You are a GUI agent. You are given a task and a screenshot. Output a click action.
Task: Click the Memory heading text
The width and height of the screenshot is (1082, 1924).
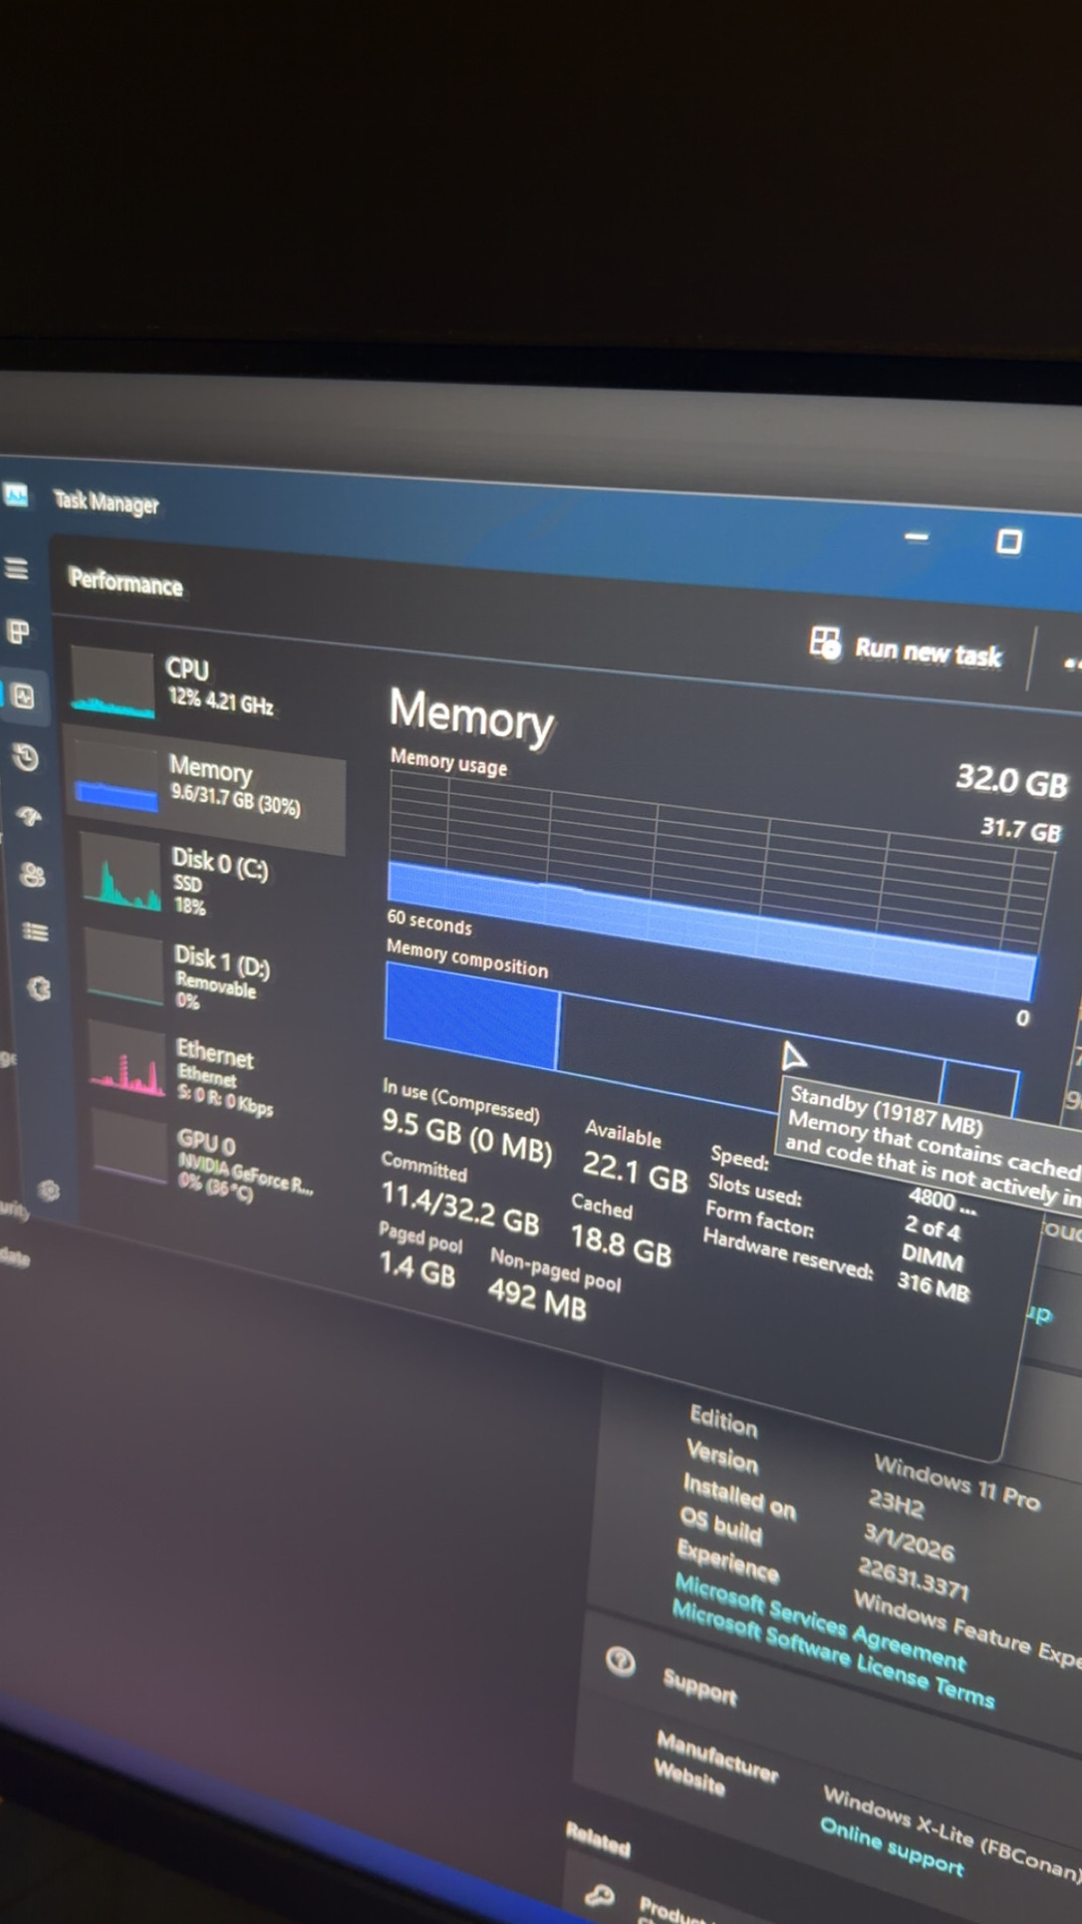(470, 714)
